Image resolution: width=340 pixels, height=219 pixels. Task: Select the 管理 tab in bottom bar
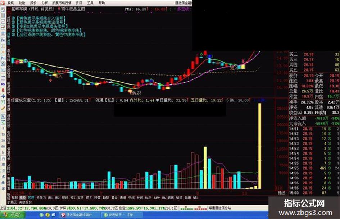click(x=31, y=197)
